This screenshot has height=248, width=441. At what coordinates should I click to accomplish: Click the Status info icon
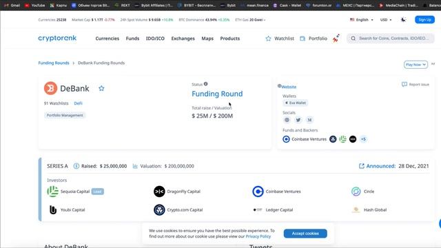pos(206,84)
